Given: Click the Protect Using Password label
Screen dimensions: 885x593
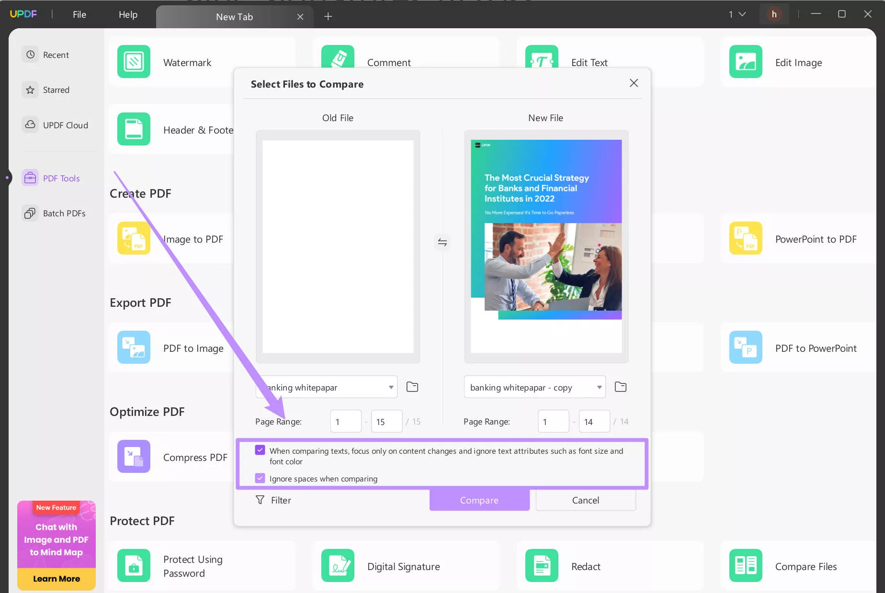Looking at the screenshot, I should pos(193,566).
